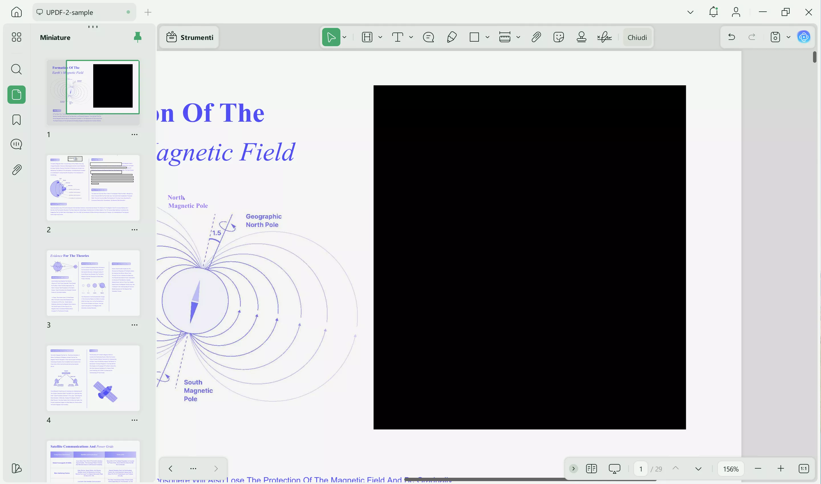Open the signature tool
Image resolution: width=821 pixels, height=484 pixels.
[x=604, y=37]
